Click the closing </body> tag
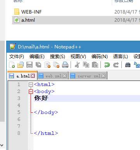 (x=46, y=112)
